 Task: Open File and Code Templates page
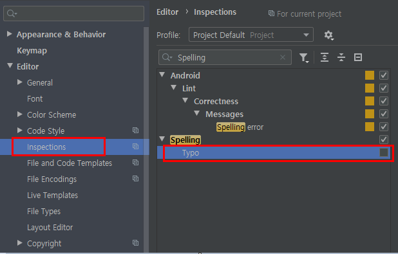click(x=70, y=163)
